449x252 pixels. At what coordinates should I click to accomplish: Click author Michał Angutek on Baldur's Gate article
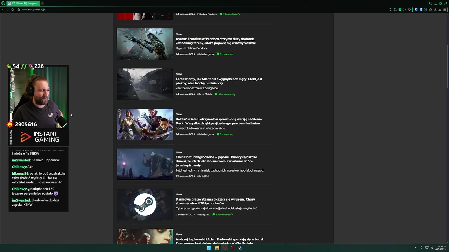coord(206,134)
